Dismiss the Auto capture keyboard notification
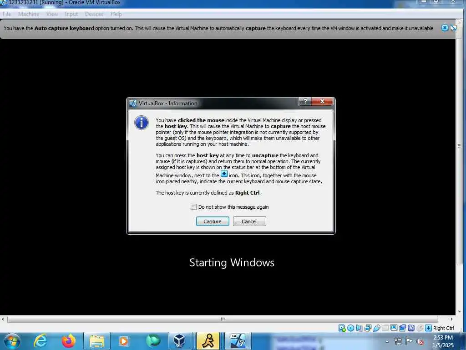 click(445, 28)
